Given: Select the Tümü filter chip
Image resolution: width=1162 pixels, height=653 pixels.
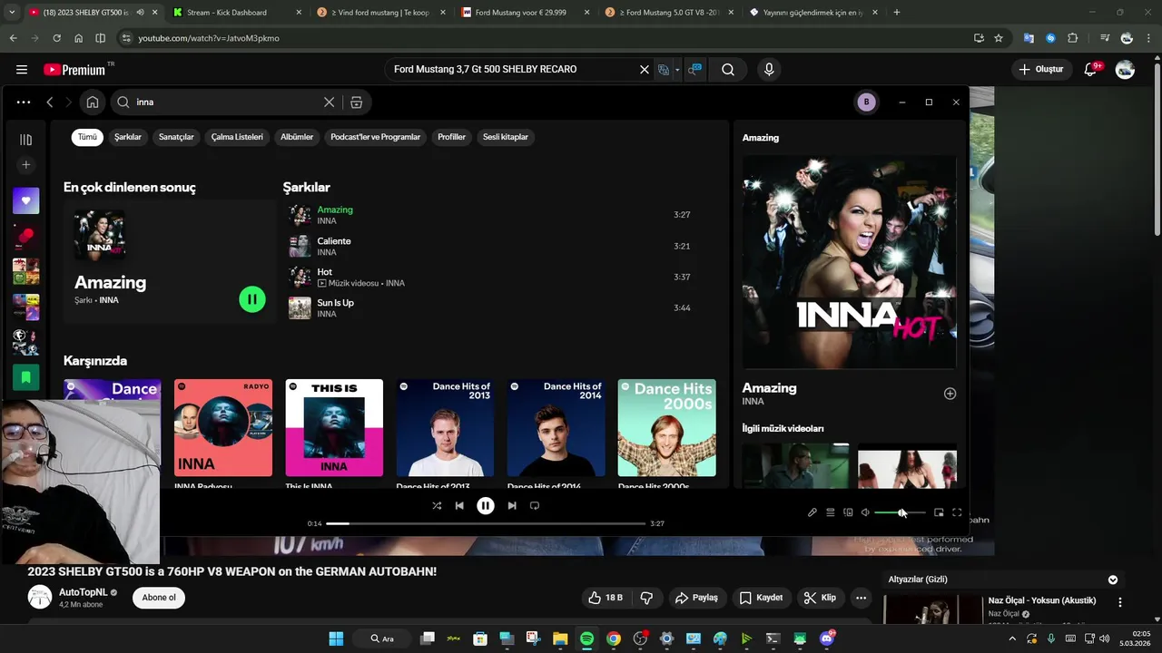Looking at the screenshot, I should [87, 137].
